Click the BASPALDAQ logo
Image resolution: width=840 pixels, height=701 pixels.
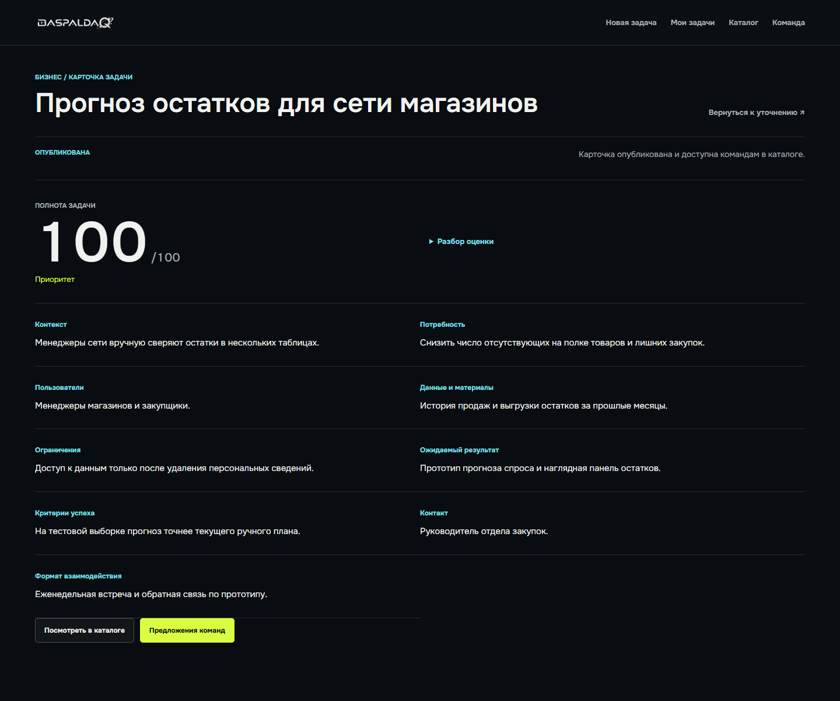(x=75, y=23)
